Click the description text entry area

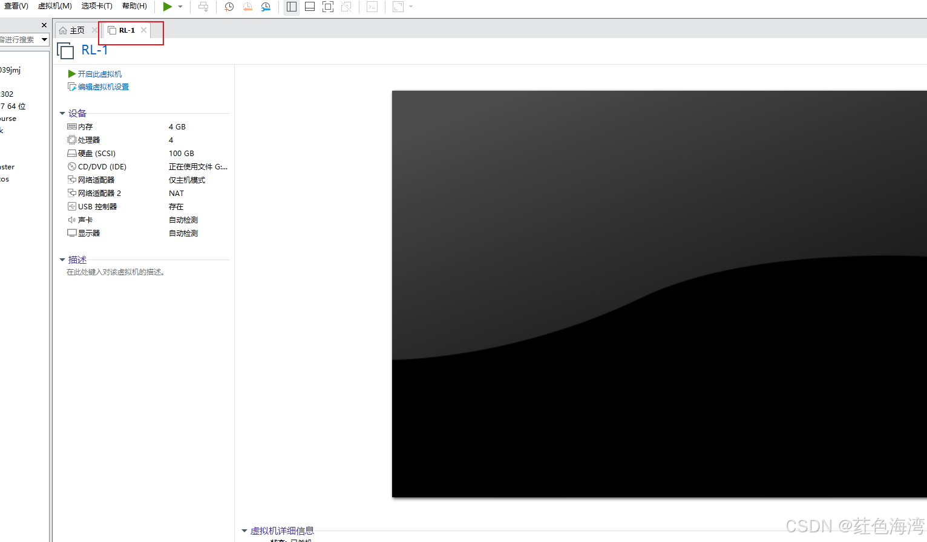116,272
